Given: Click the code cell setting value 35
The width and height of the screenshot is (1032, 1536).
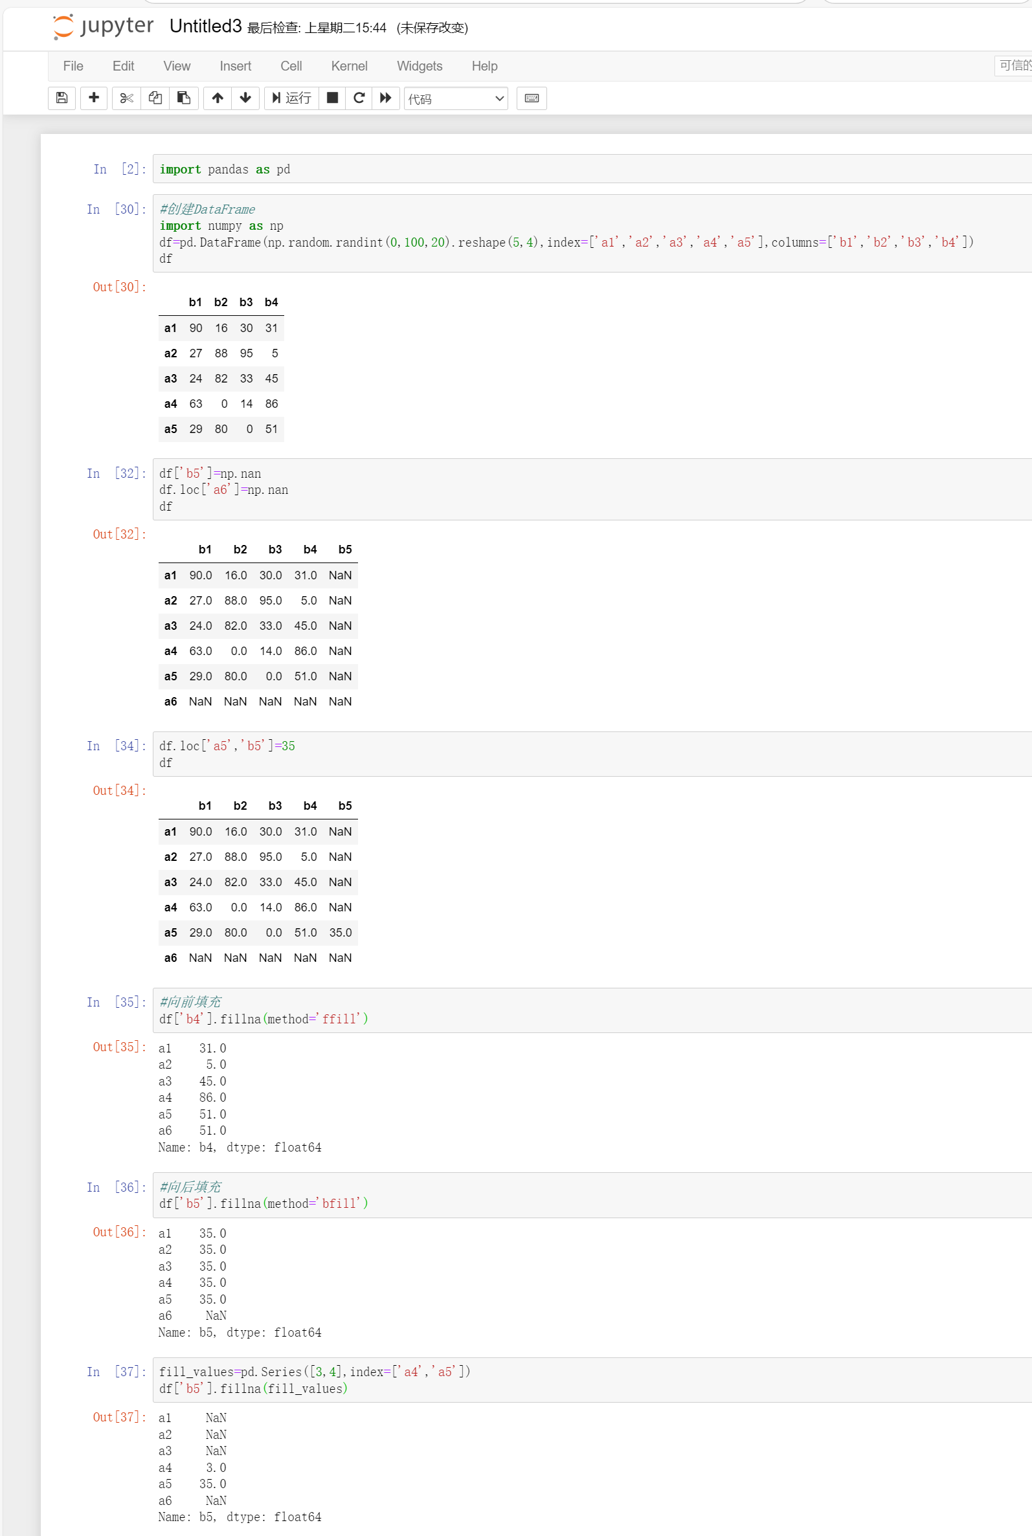Looking at the screenshot, I should click(x=592, y=754).
